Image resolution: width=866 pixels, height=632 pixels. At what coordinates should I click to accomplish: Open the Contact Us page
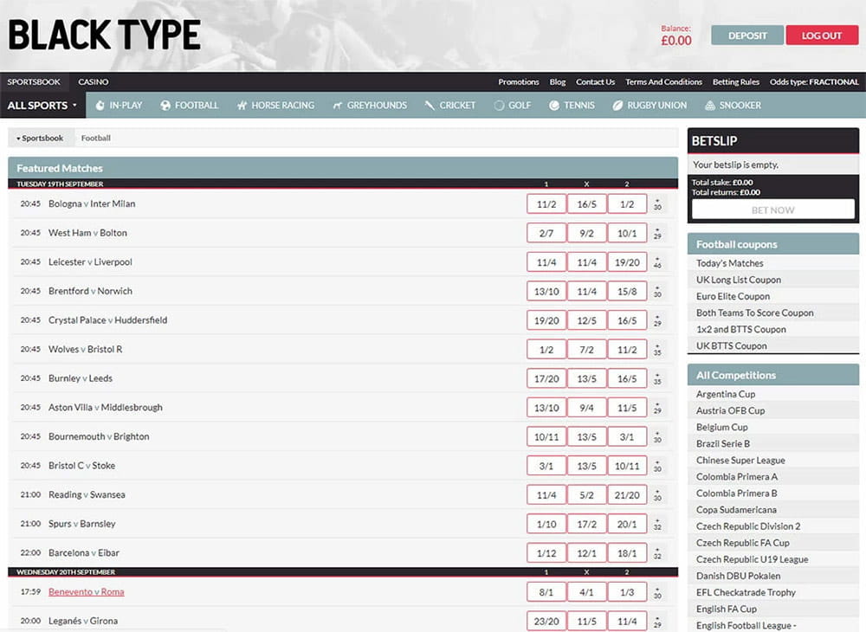(596, 81)
